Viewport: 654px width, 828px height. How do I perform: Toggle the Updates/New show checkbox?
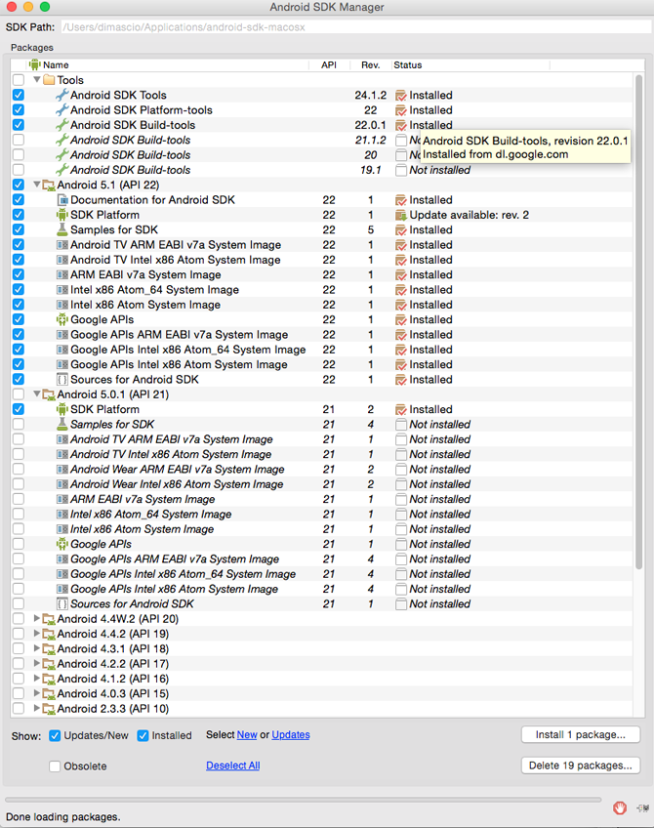(x=55, y=735)
